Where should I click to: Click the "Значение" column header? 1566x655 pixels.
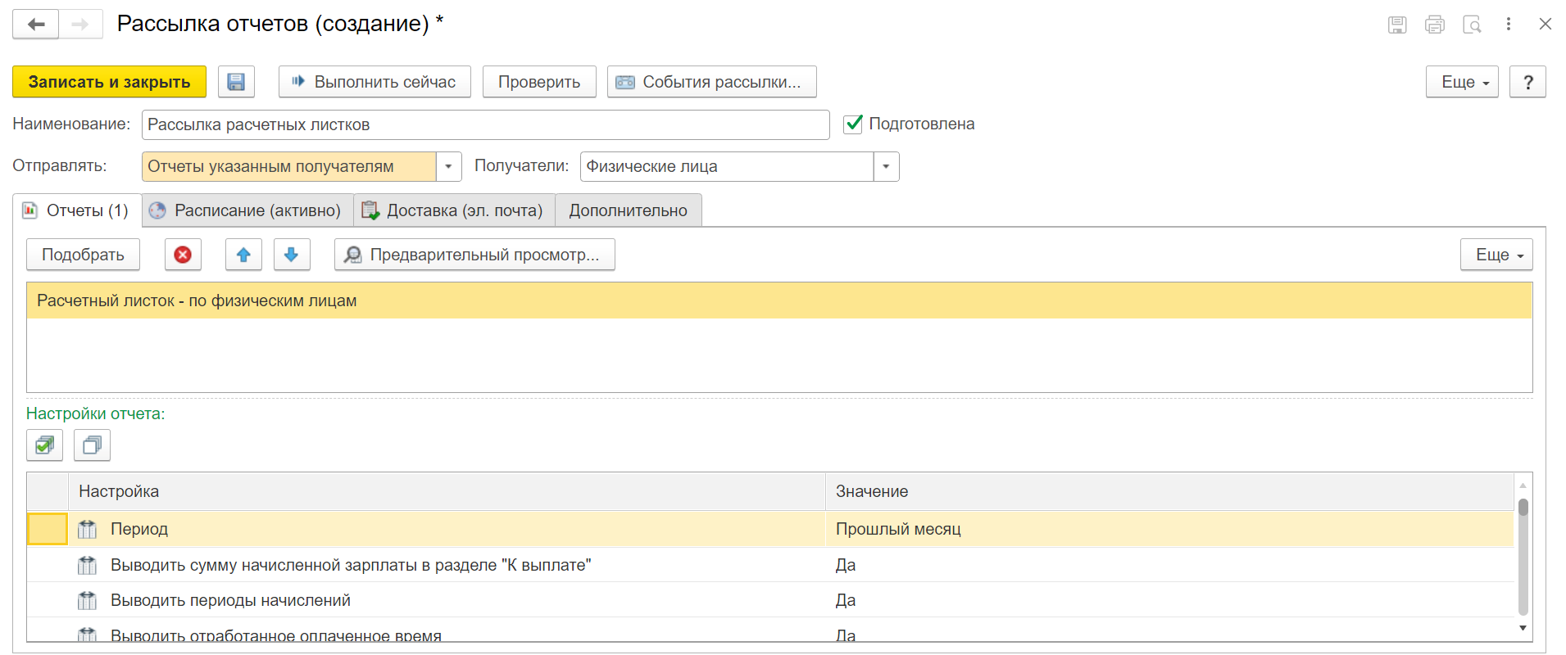[1169, 491]
